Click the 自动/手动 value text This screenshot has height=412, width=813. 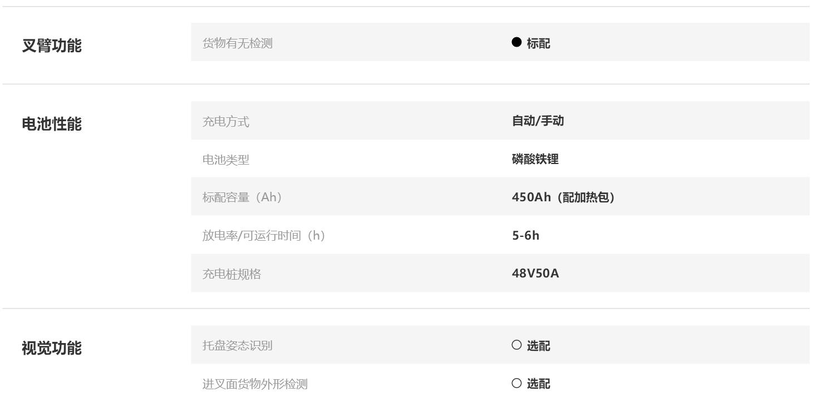(538, 121)
